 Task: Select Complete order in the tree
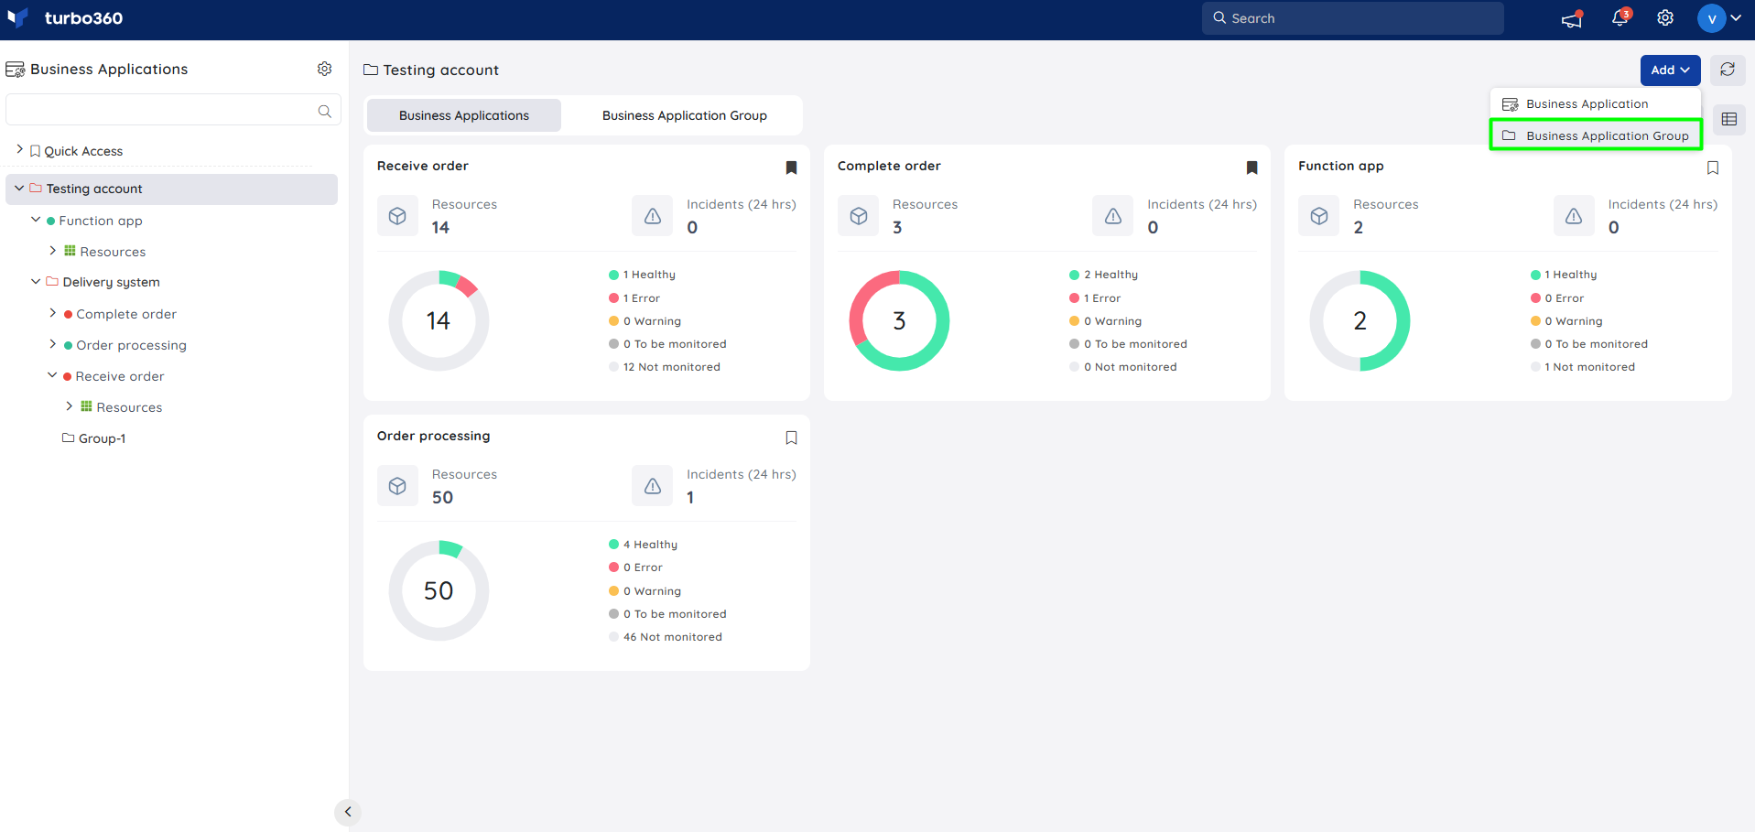tap(126, 314)
